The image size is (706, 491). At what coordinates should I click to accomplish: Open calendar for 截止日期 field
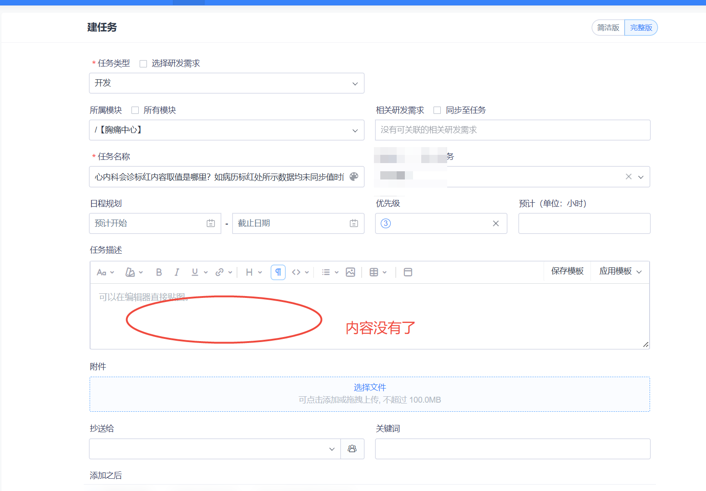click(x=354, y=223)
